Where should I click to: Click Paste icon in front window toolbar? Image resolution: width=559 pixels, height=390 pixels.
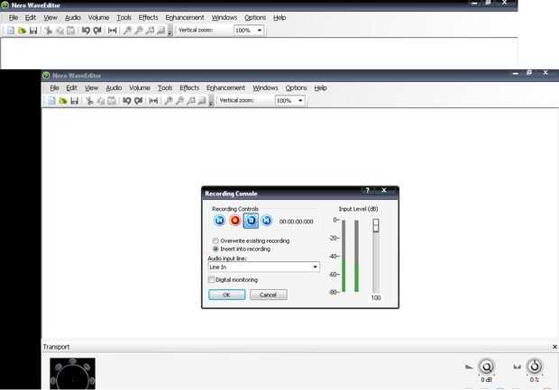point(112,101)
